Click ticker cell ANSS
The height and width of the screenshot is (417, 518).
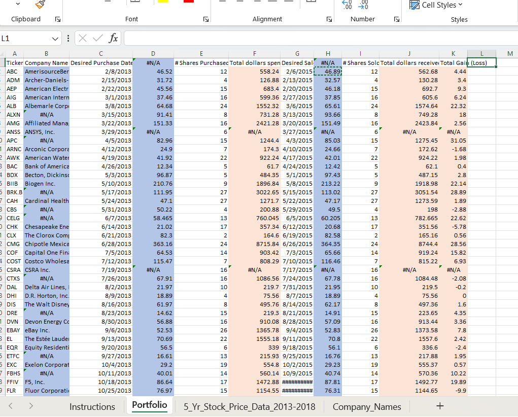pyautogui.click(x=15, y=132)
